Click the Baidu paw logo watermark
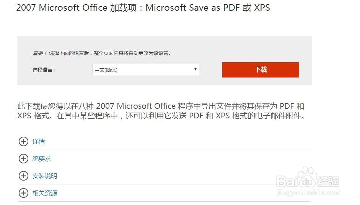 pyautogui.click(x=308, y=176)
